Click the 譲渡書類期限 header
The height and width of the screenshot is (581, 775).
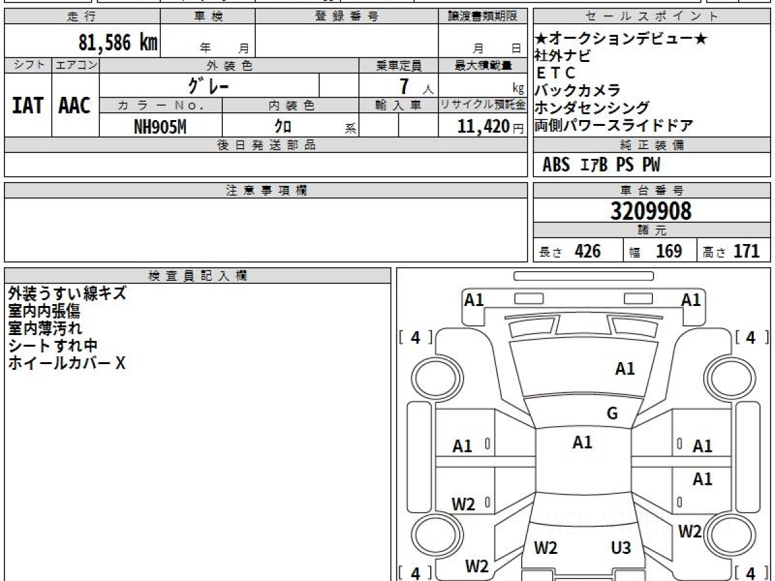pyautogui.click(x=483, y=17)
